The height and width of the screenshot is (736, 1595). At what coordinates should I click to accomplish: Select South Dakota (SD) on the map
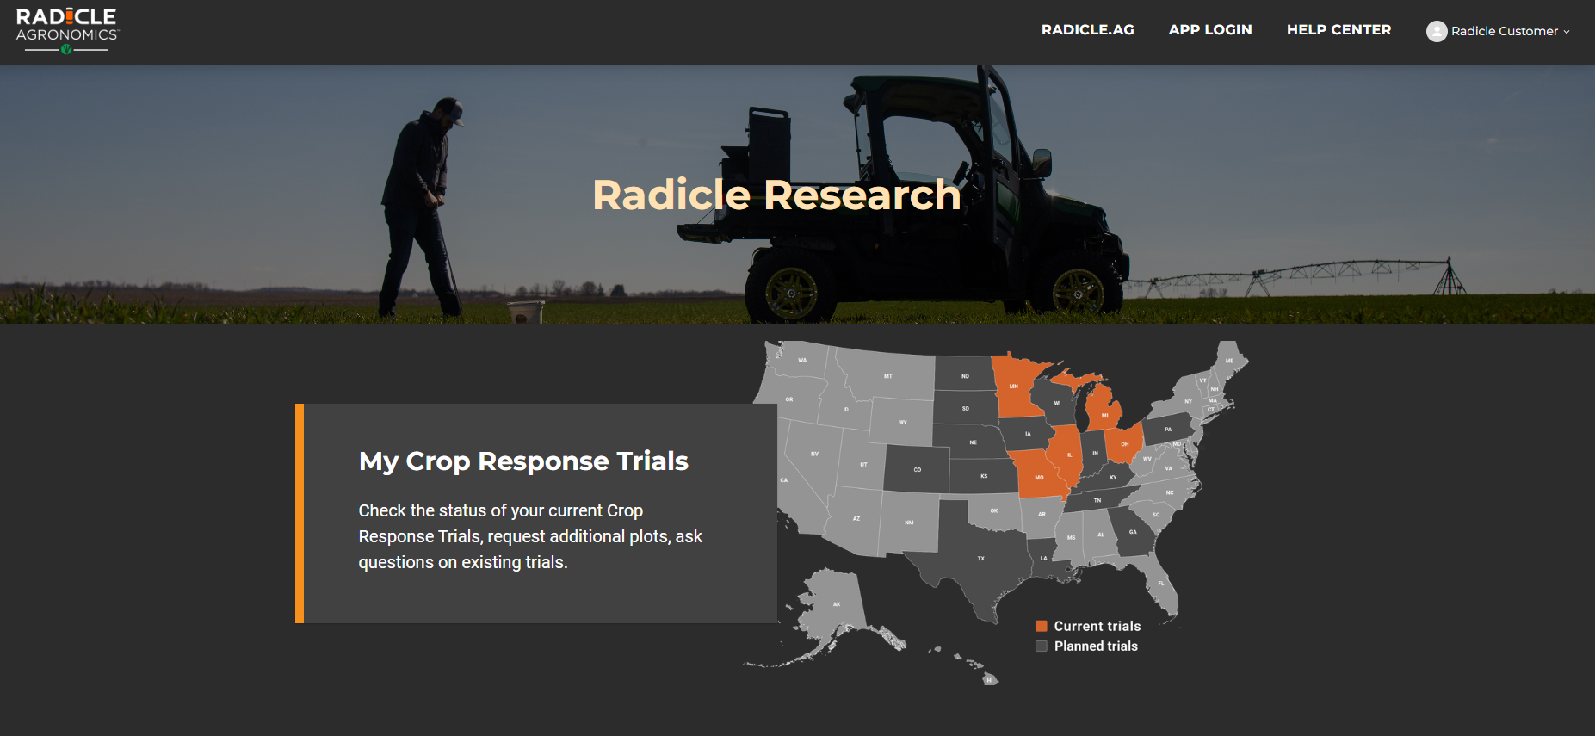[965, 408]
